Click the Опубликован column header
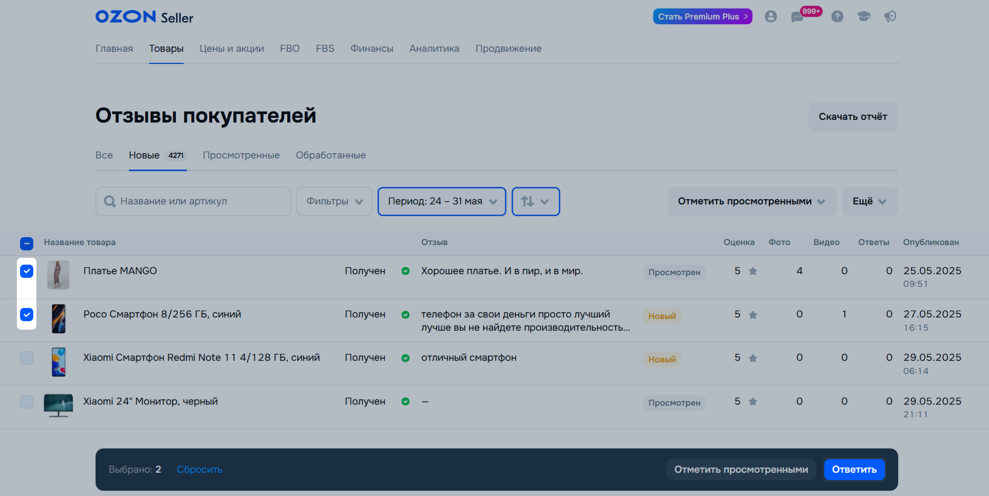This screenshot has height=496, width=989. click(931, 242)
